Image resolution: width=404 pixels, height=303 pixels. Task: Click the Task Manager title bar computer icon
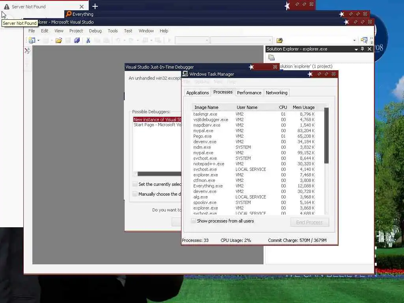(x=185, y=74)
